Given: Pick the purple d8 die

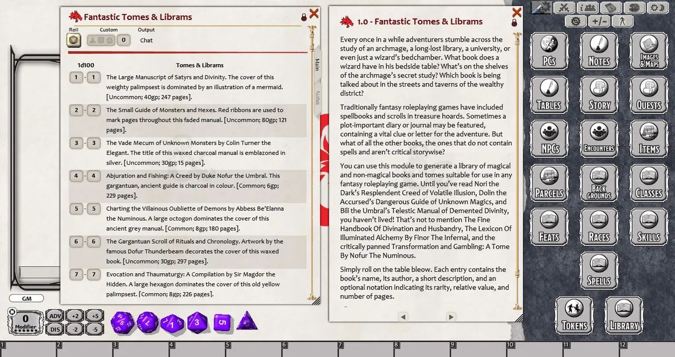Looking at the screenshot, I should (x=198, y=321).
